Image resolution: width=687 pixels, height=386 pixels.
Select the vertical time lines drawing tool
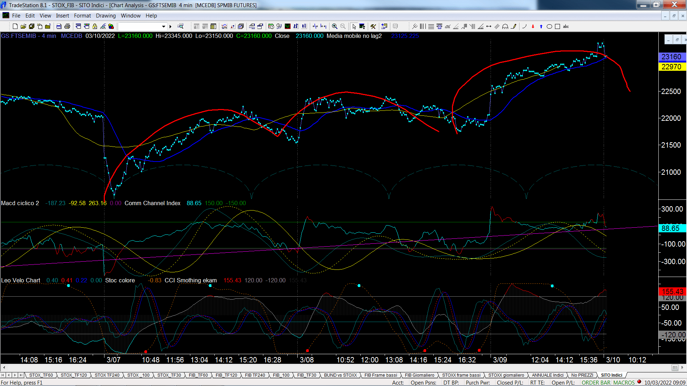[423, 26]
